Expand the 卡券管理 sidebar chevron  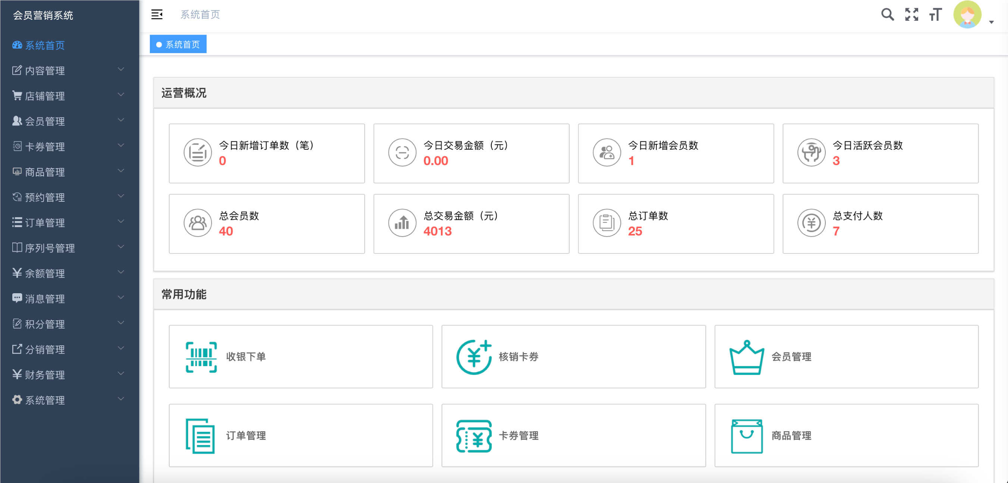(121, 145)
